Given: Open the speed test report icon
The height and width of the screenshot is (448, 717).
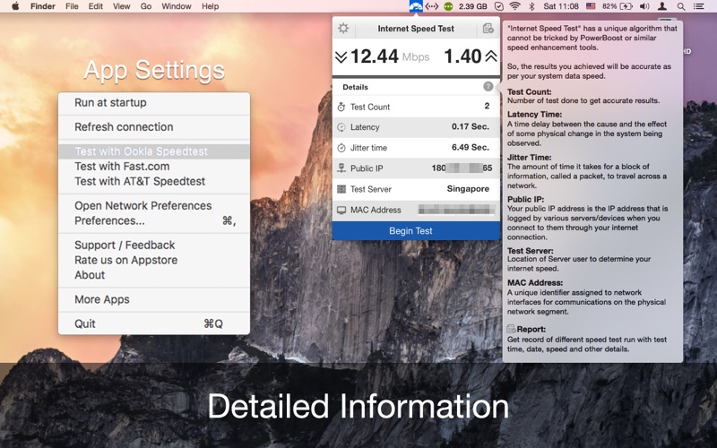Looking at the screenshot, I should point(488,29).
